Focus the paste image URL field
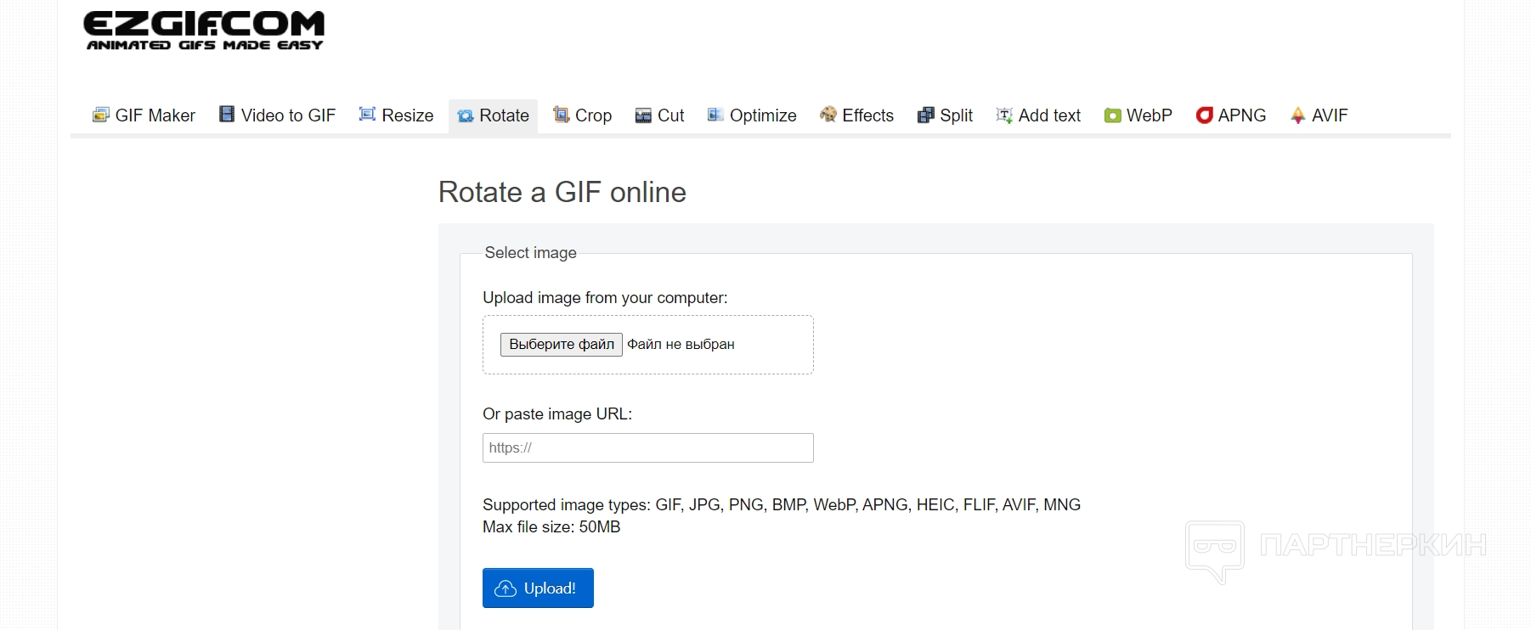1531x630 pixels. (647, 448)
